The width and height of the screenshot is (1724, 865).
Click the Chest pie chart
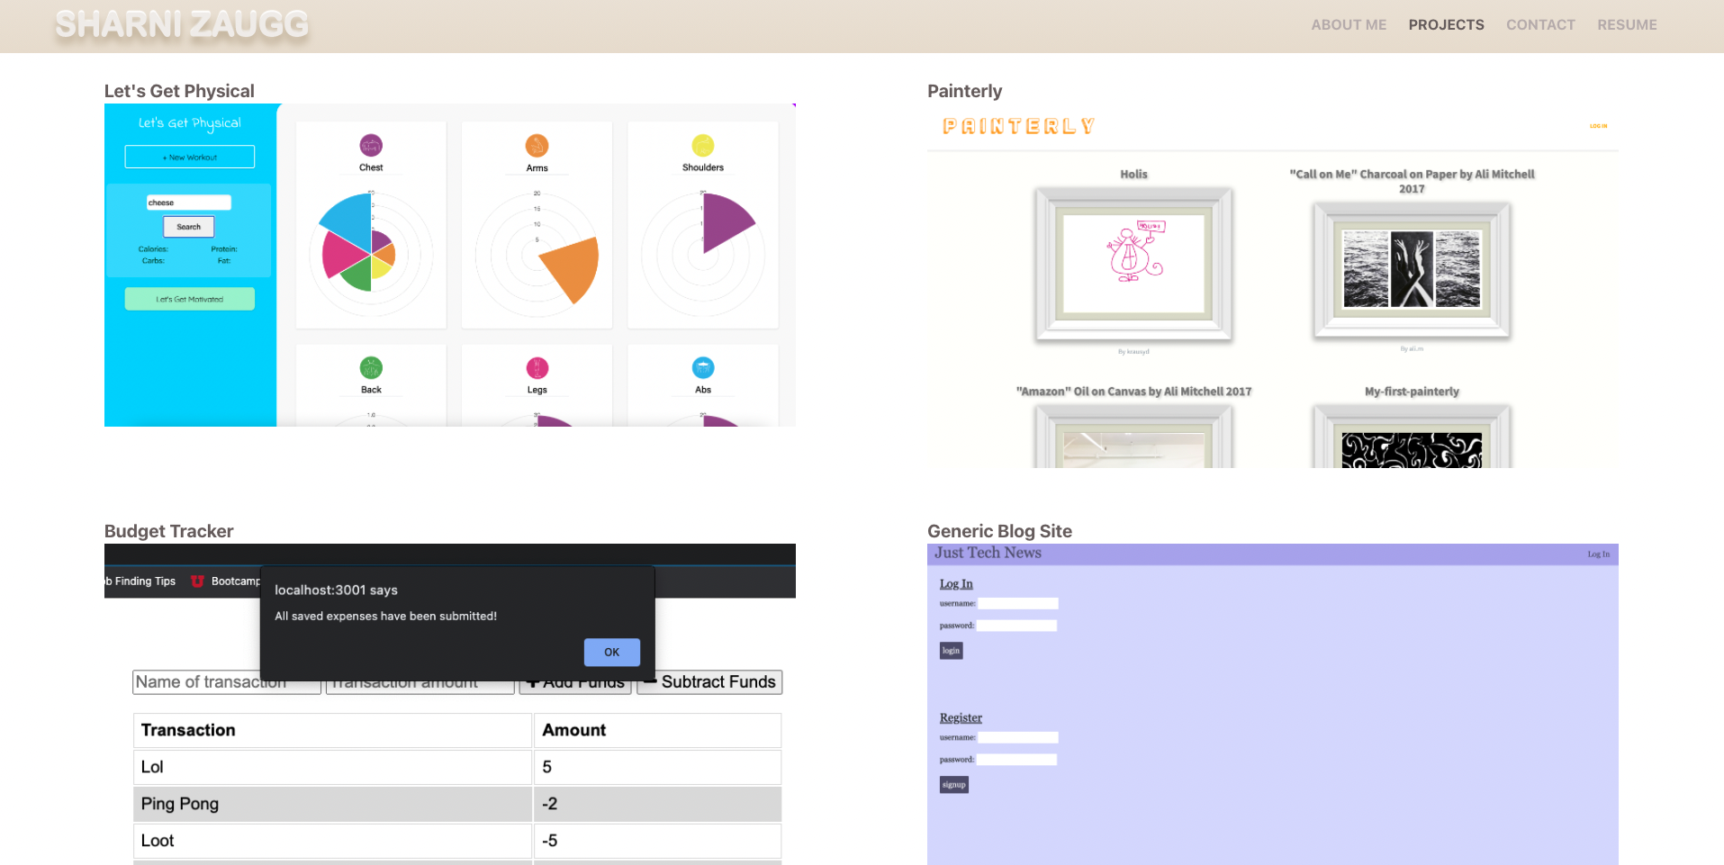point(371,254)
